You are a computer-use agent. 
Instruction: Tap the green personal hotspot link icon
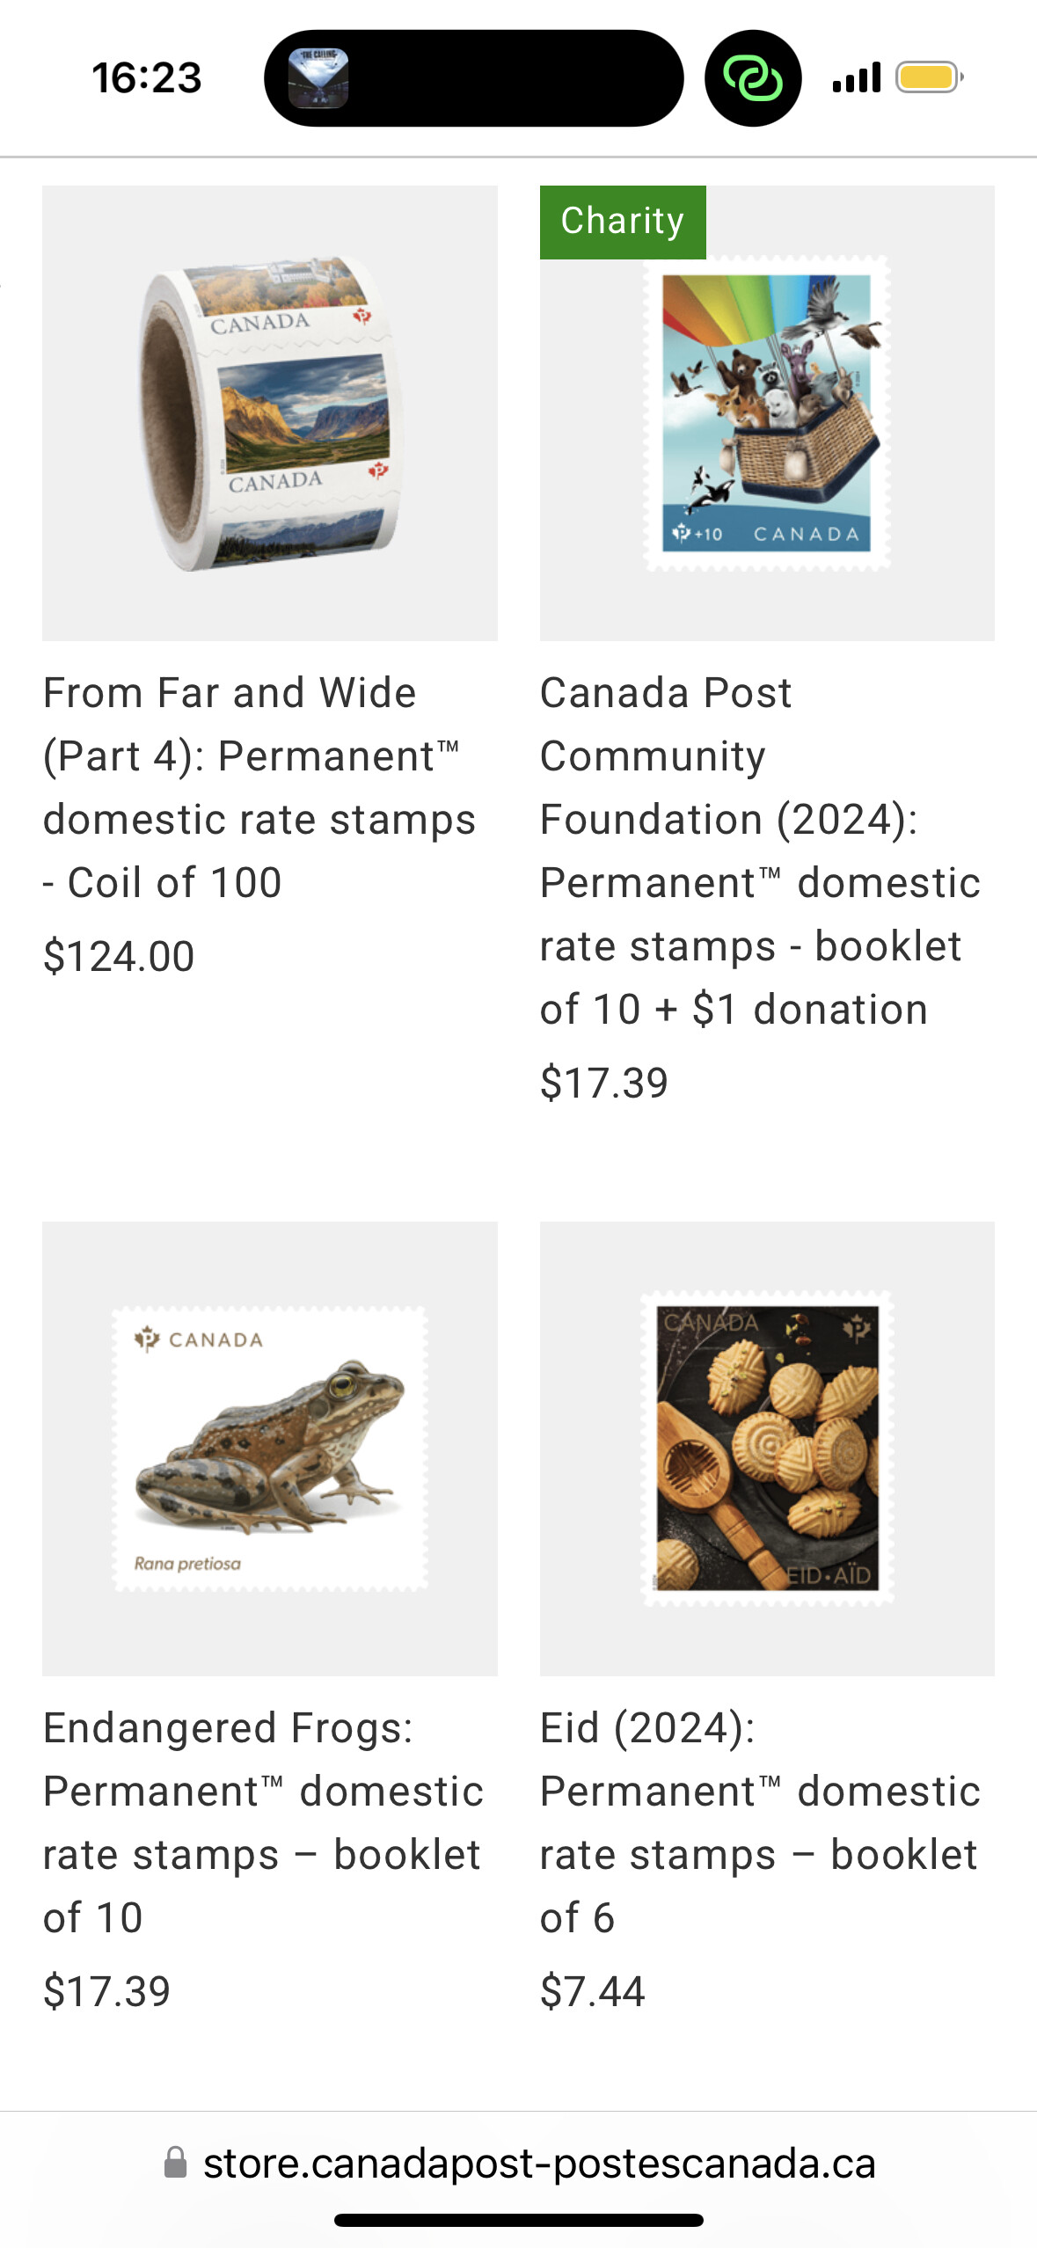click(752, 78)
